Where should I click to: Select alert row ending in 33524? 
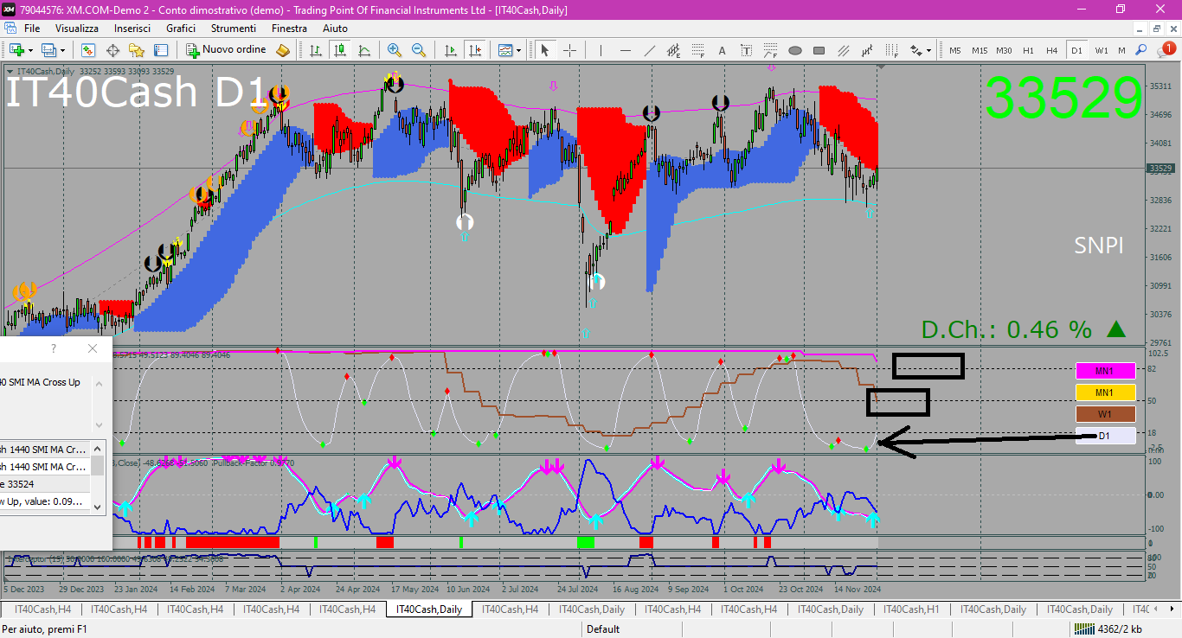(x=45, y=484)
